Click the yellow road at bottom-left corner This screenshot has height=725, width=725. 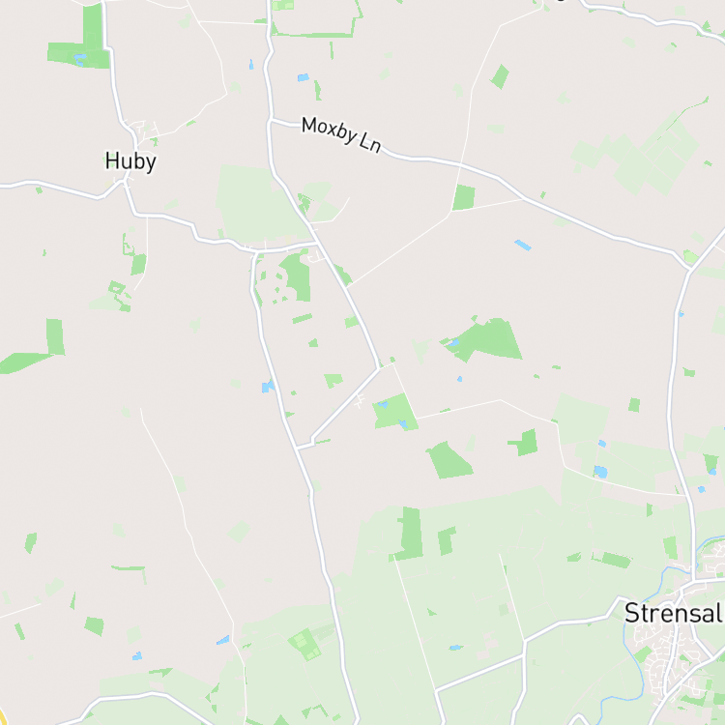(3, 715)
